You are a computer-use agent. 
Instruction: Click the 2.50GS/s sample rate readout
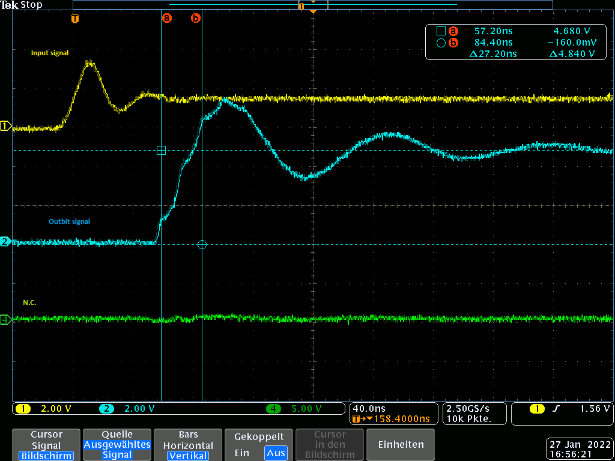point(466,408)
